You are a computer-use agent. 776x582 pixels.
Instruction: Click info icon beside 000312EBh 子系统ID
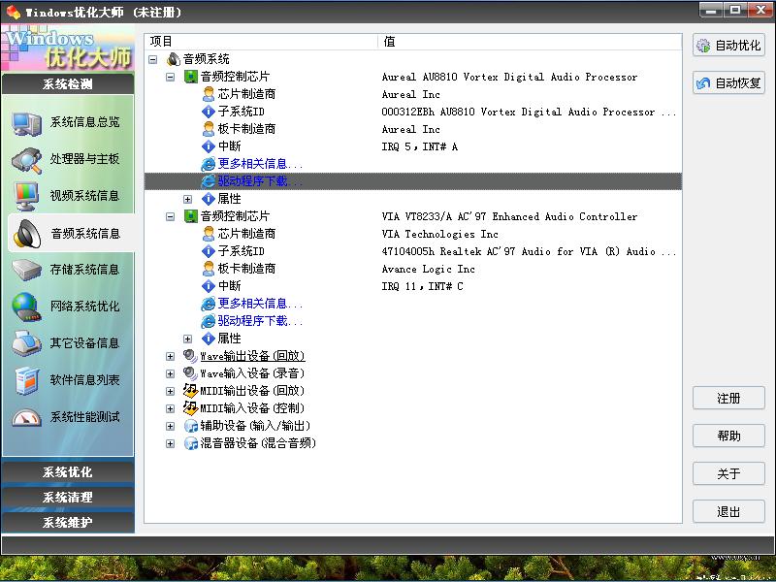coord(209,112)
